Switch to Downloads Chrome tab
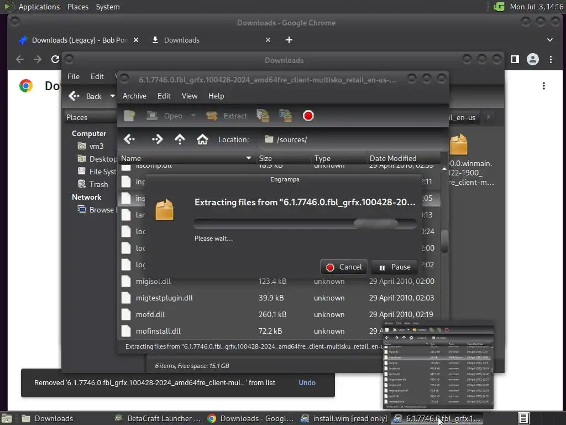 tap(211, 40)
